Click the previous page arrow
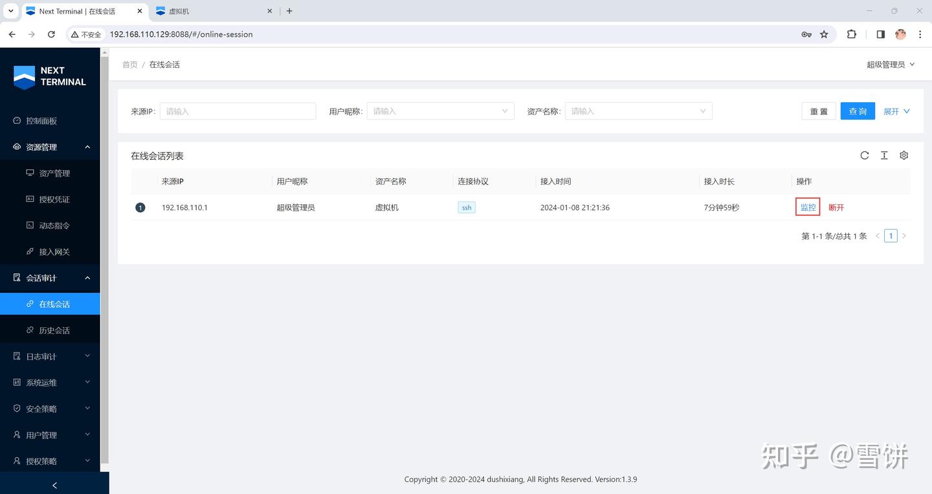 click(878, 236)
